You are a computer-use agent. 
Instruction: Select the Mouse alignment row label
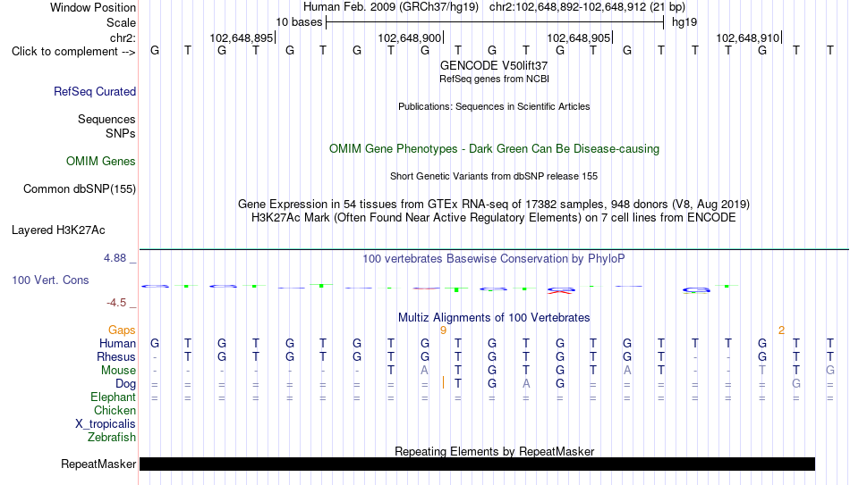(118, 371)
